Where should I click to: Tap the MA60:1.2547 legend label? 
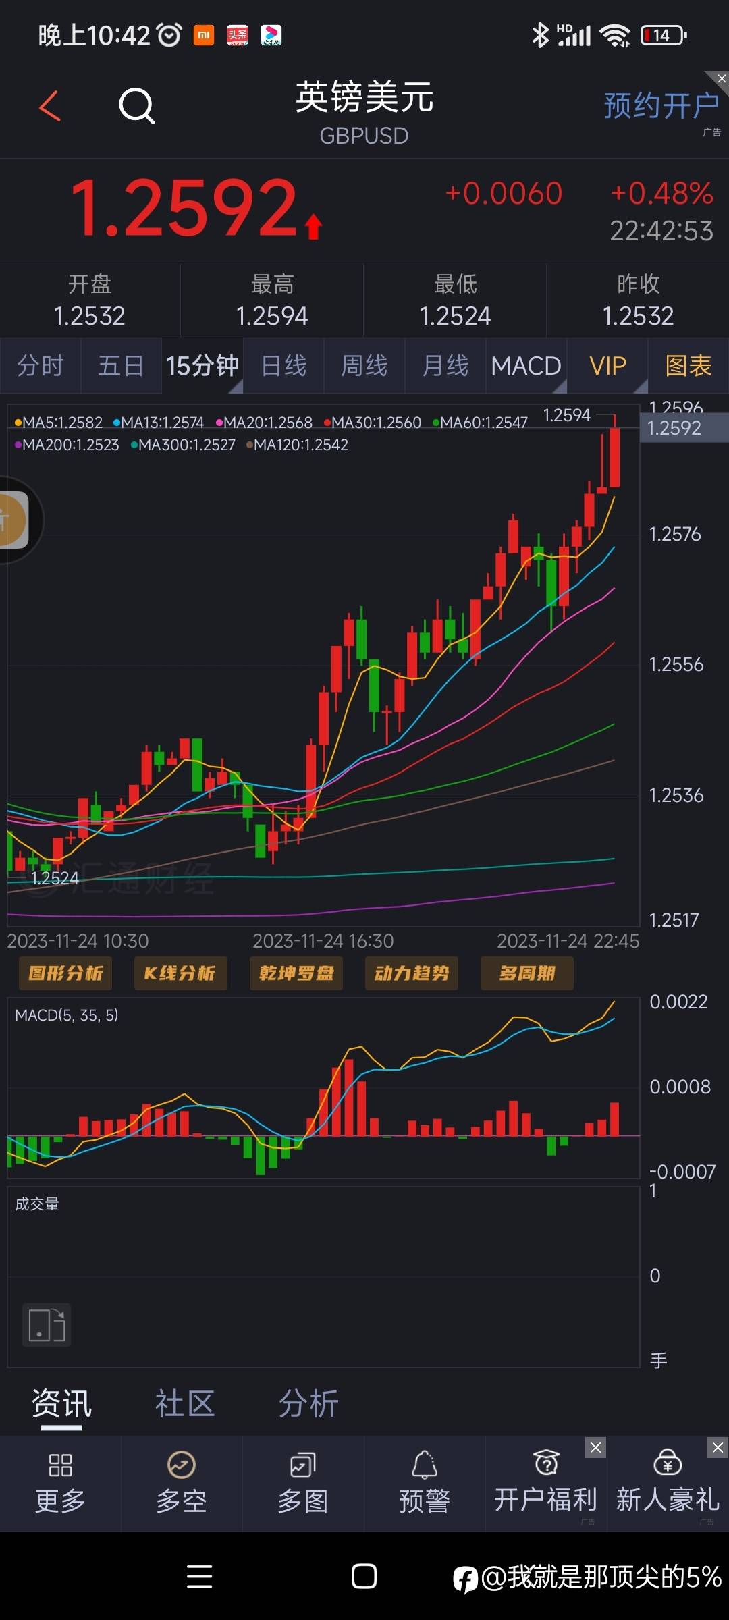point(480,423)
